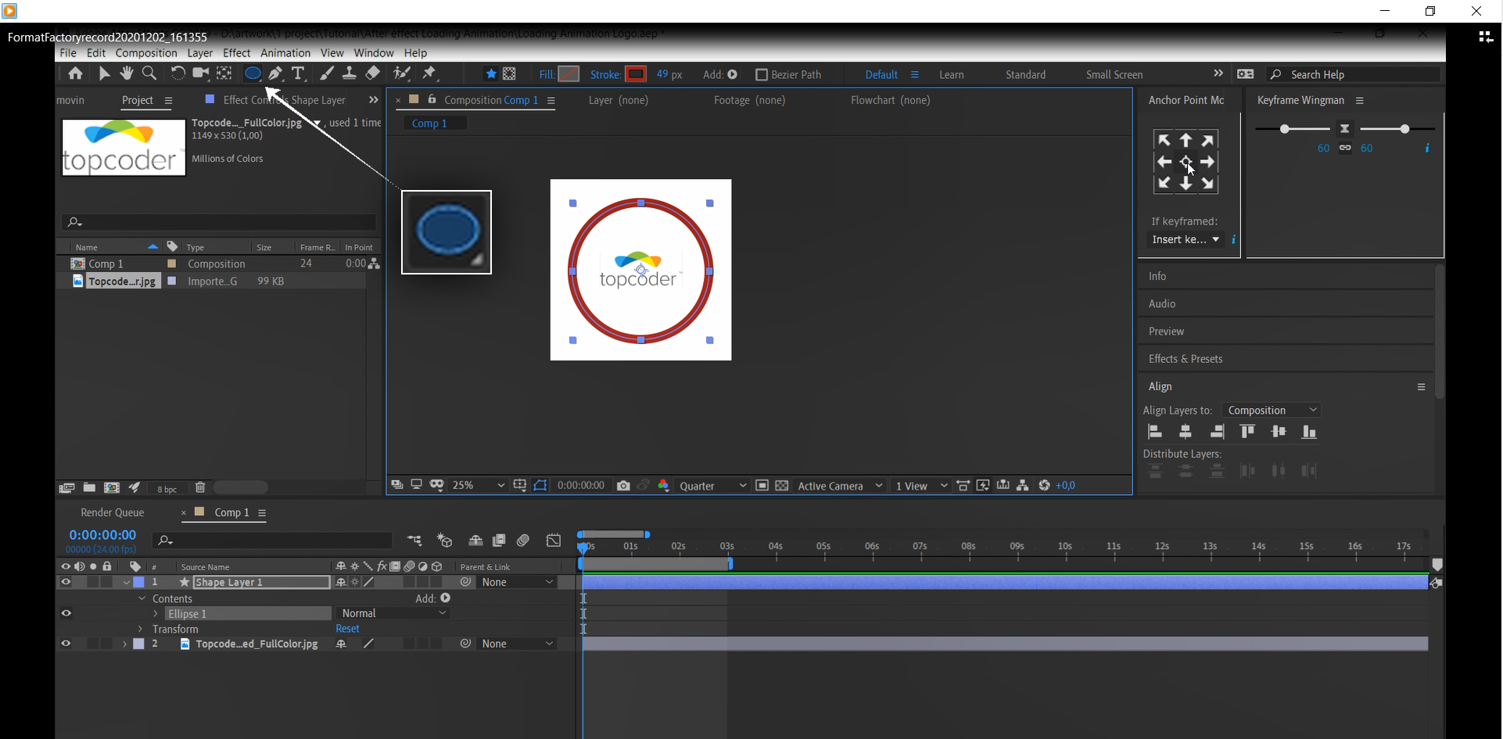This screenshot has height=739, width=1503.
Task: Hide Shape Layer 1 visibility eye
Action: click(x=66, y=582)
